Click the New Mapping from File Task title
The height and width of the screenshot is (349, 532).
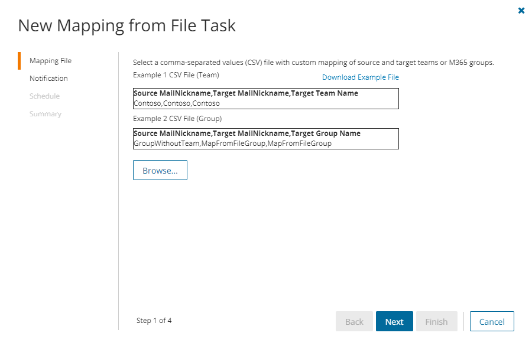(126, 25)
